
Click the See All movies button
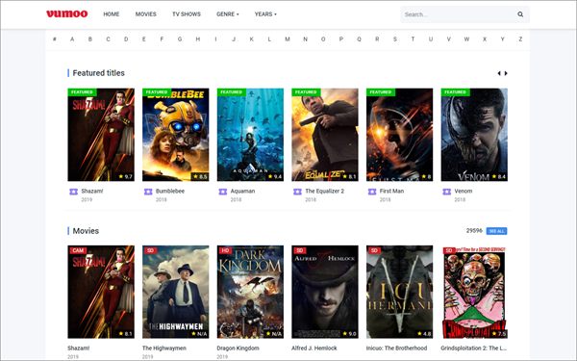coord(496,231)
